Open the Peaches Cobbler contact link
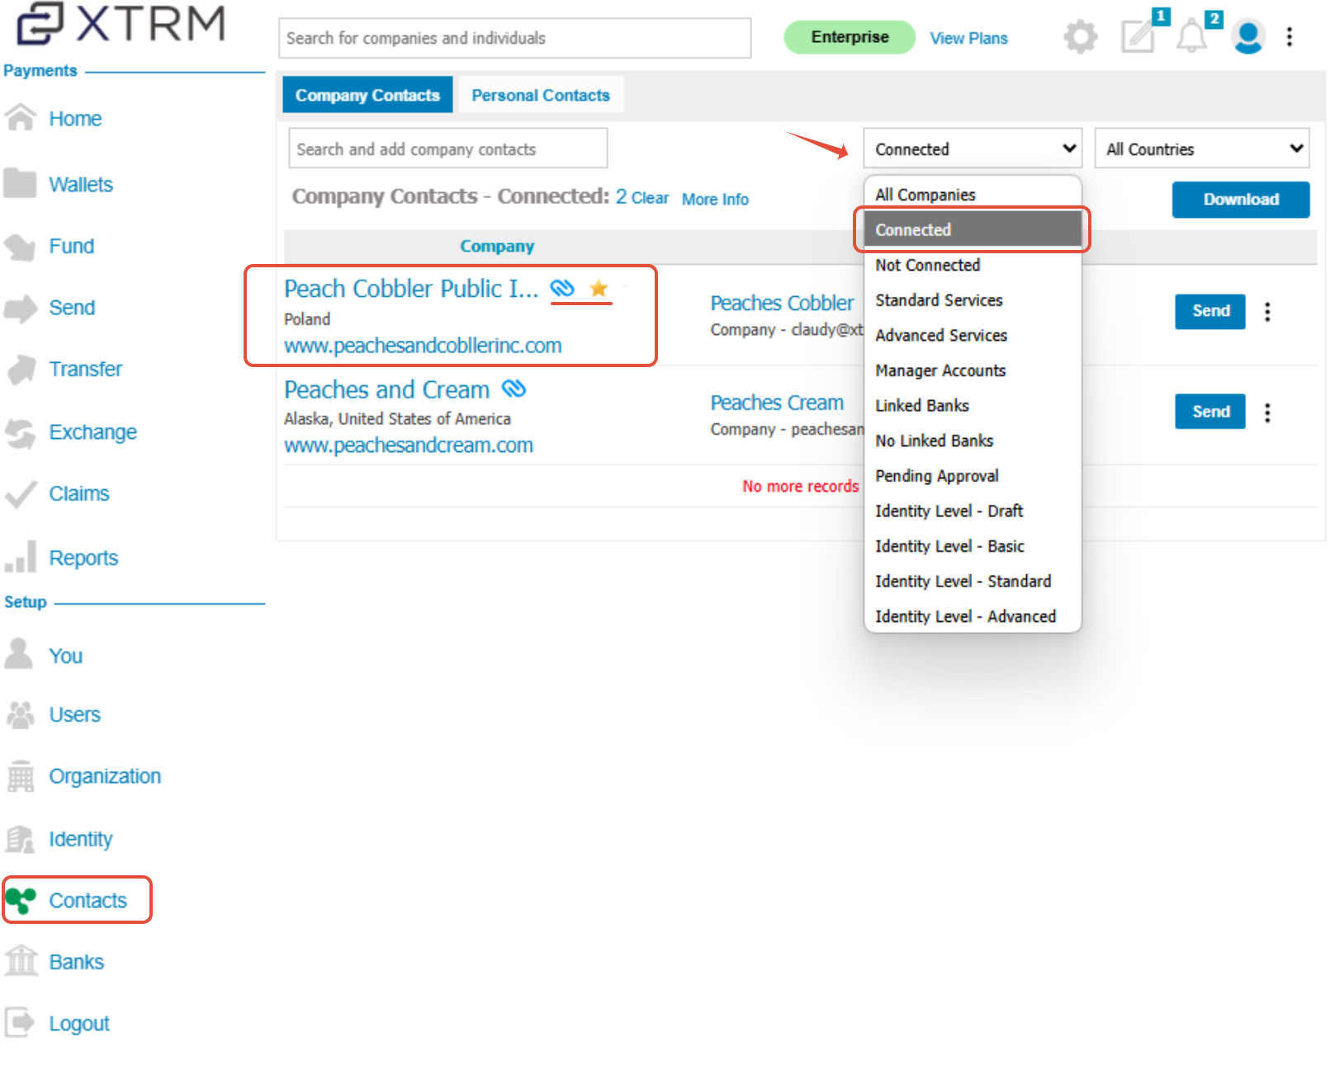1335x1079 pixels. click(782, 303)
